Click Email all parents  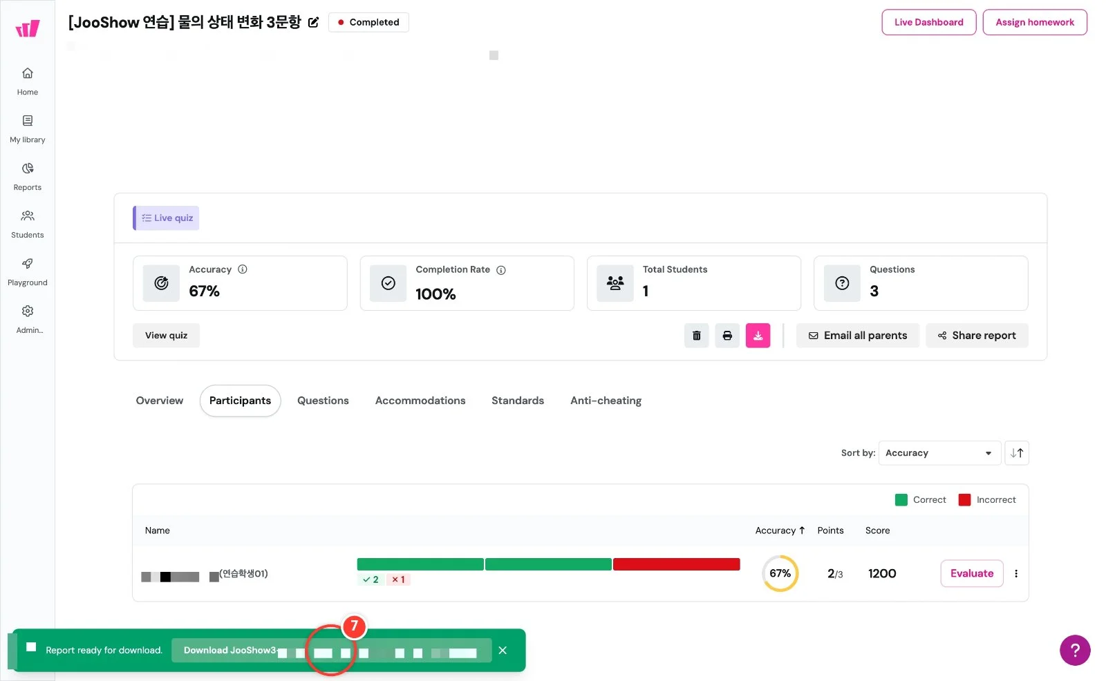(858, 336)
